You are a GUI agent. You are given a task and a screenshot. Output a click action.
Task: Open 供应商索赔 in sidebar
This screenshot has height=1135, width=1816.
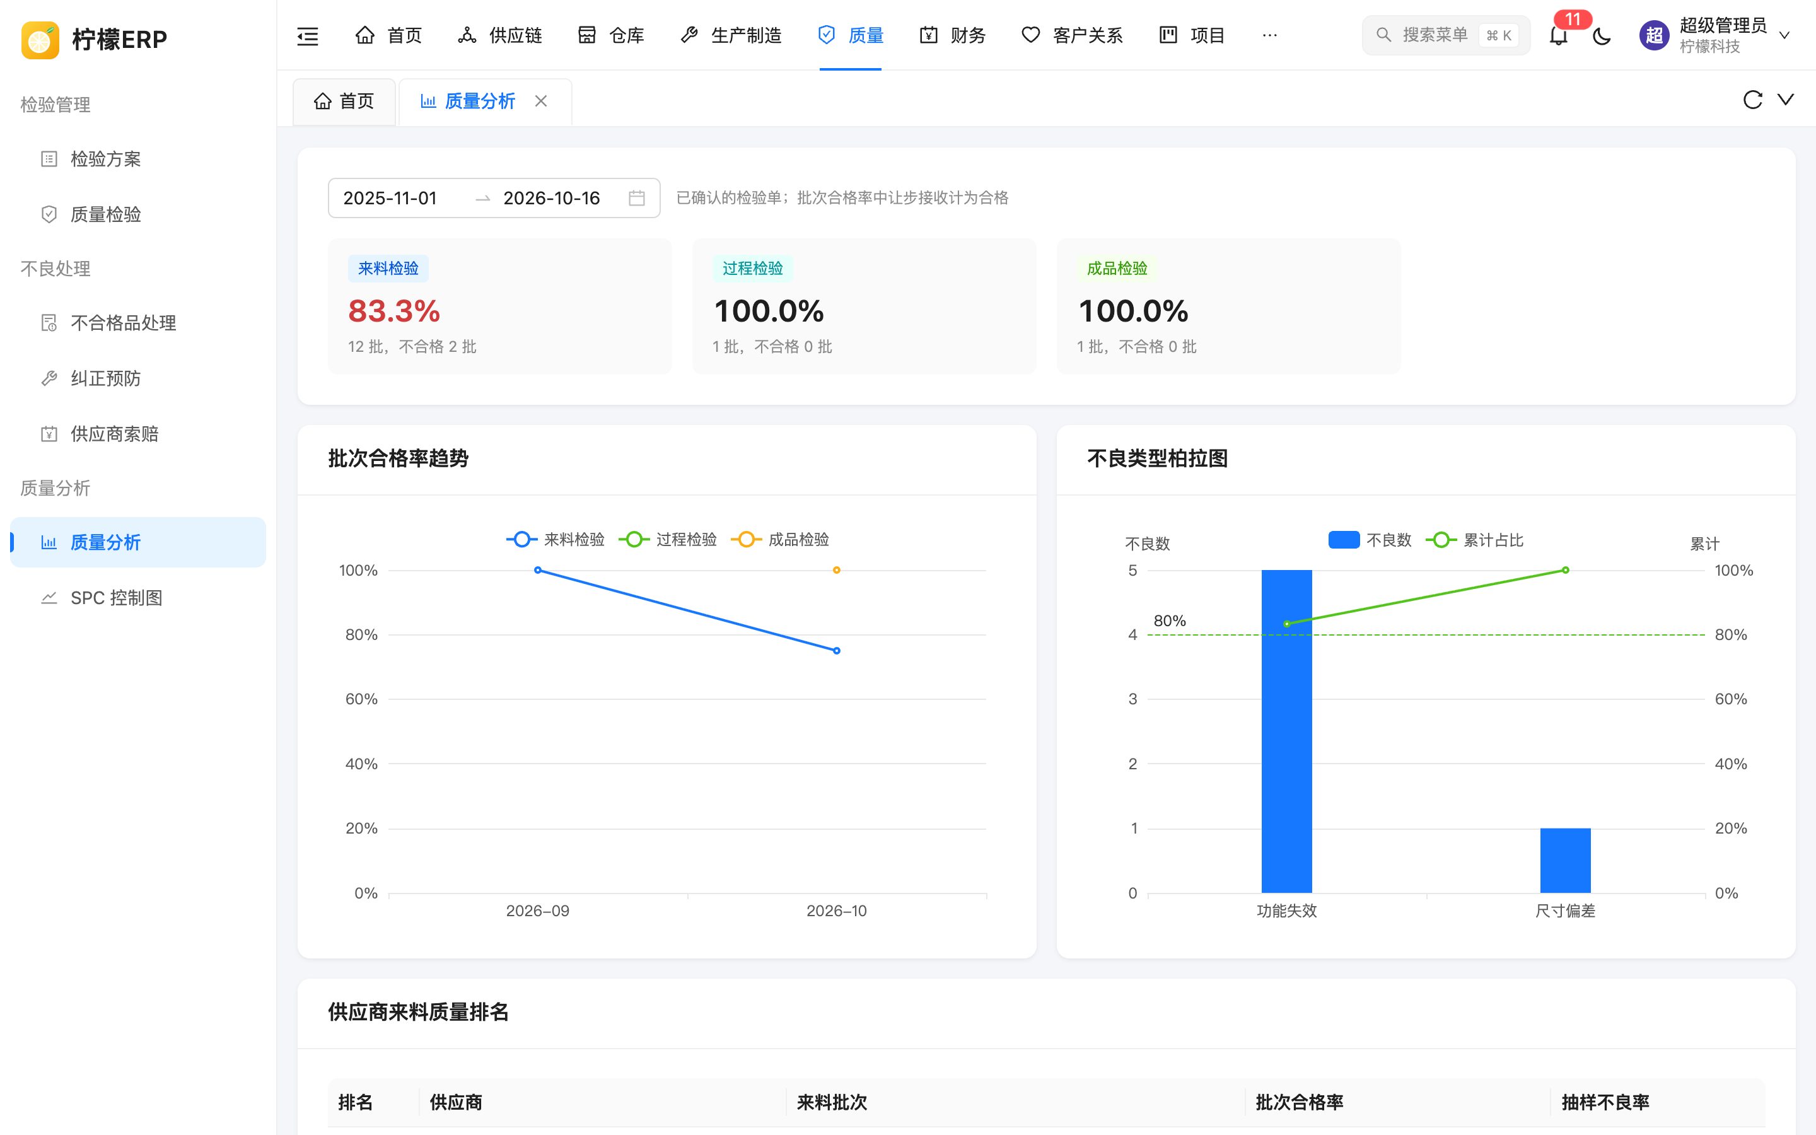pos(138,434)
